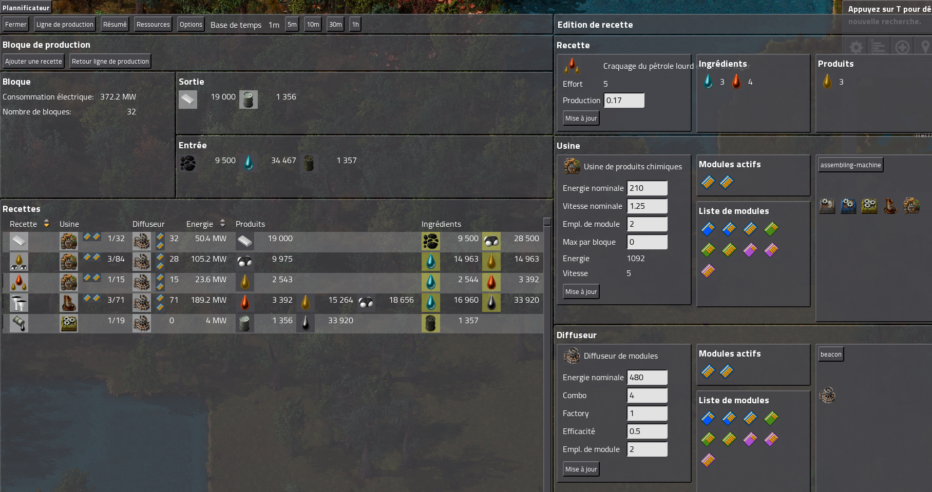Choose the chemical plant icon in Usine list
This screenshot has width=932, height=492.
point(911,206)
